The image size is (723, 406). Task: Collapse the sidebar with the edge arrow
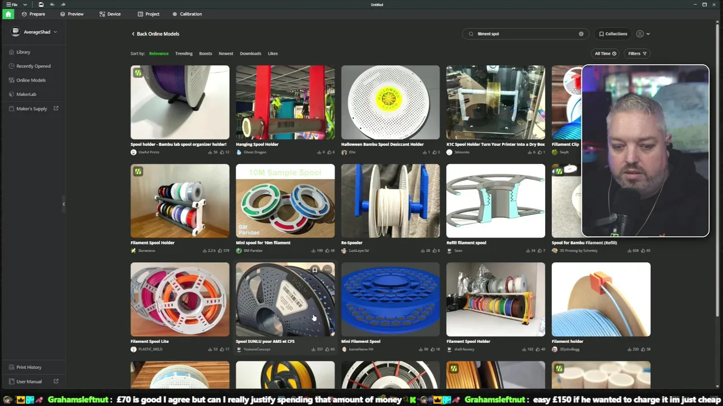point(64,204)
